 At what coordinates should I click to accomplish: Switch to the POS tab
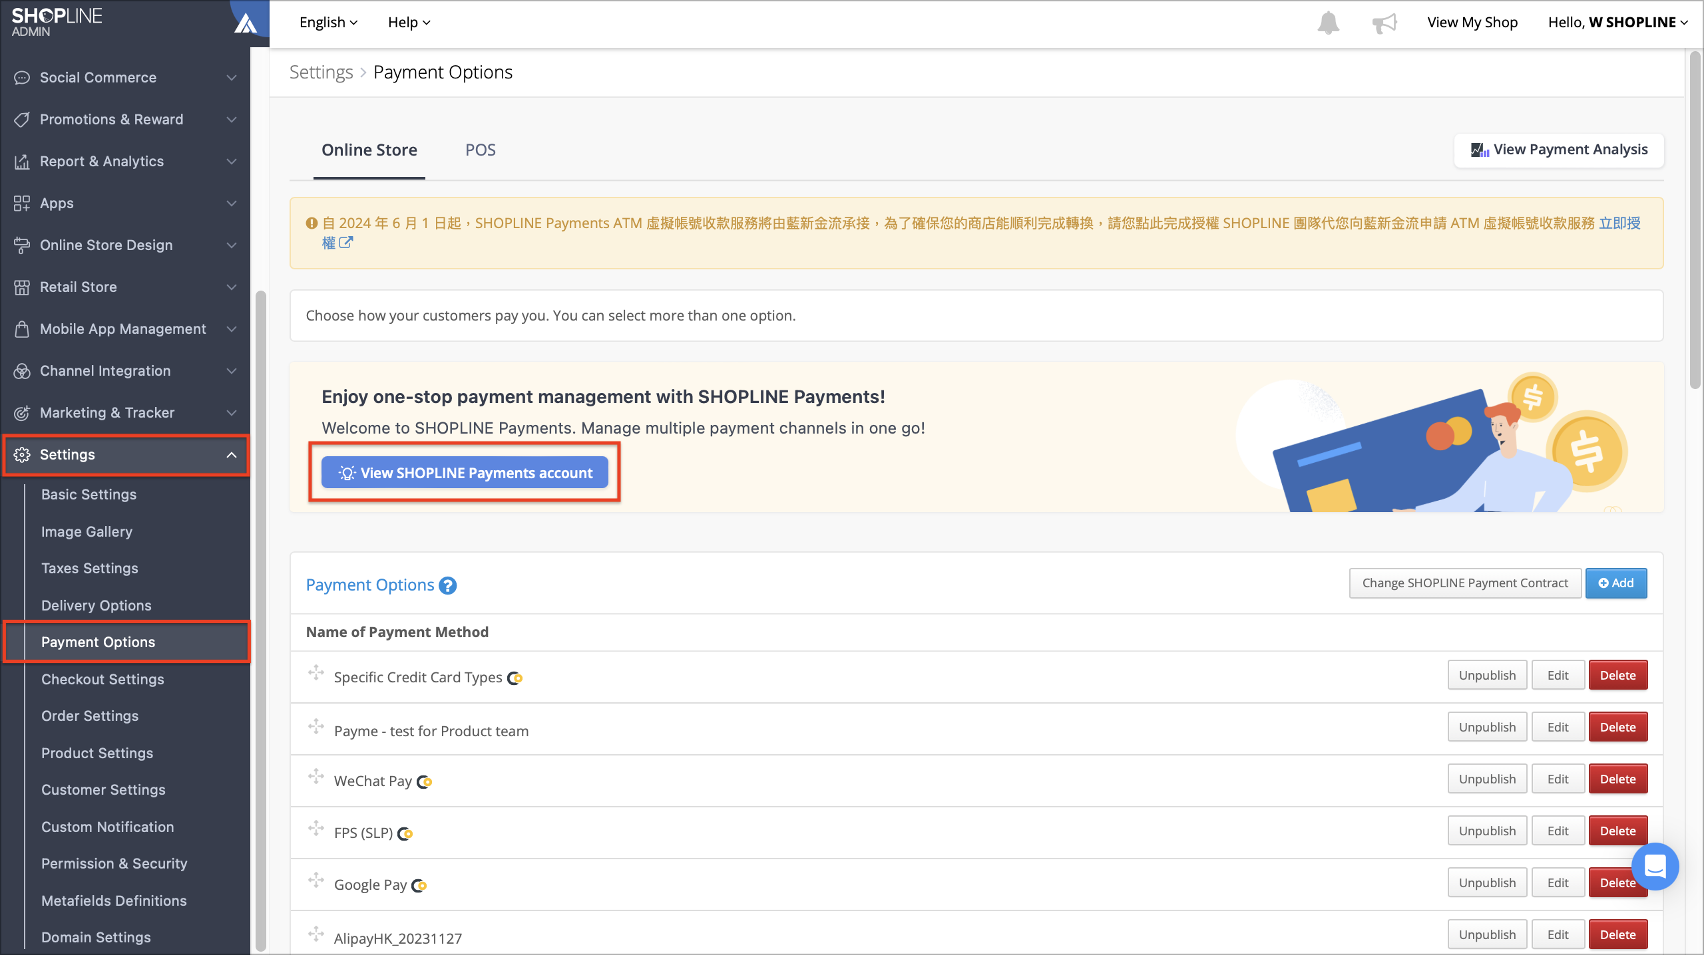[x=481, y=150]
